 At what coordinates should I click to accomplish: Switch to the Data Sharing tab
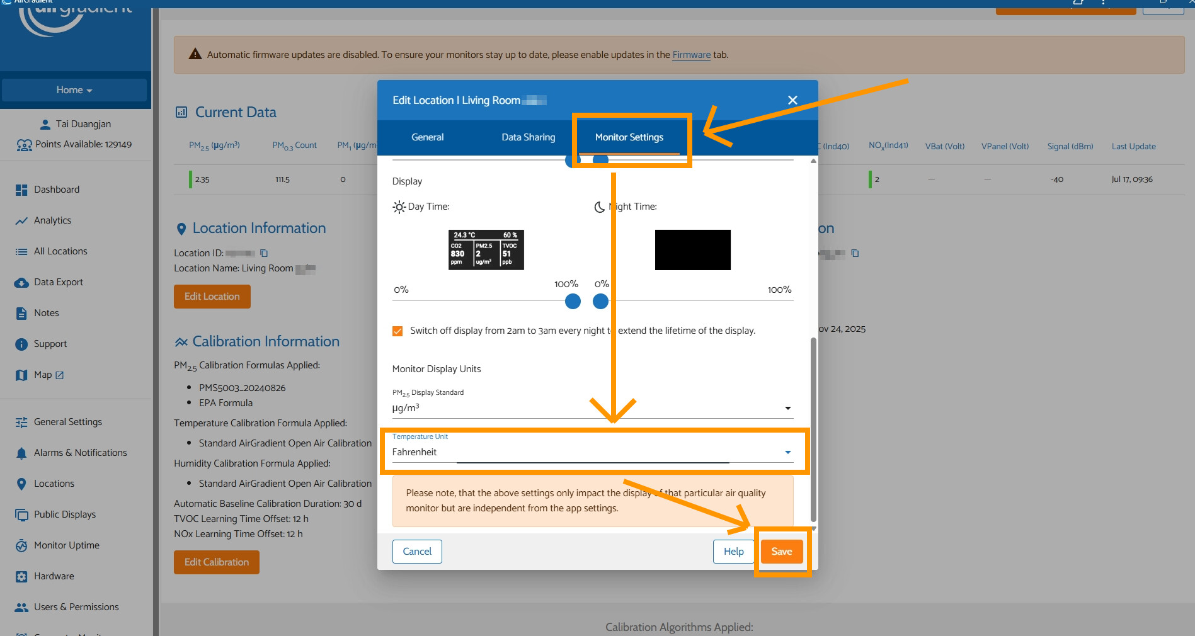pyautogui.click(x=529, y=137)
